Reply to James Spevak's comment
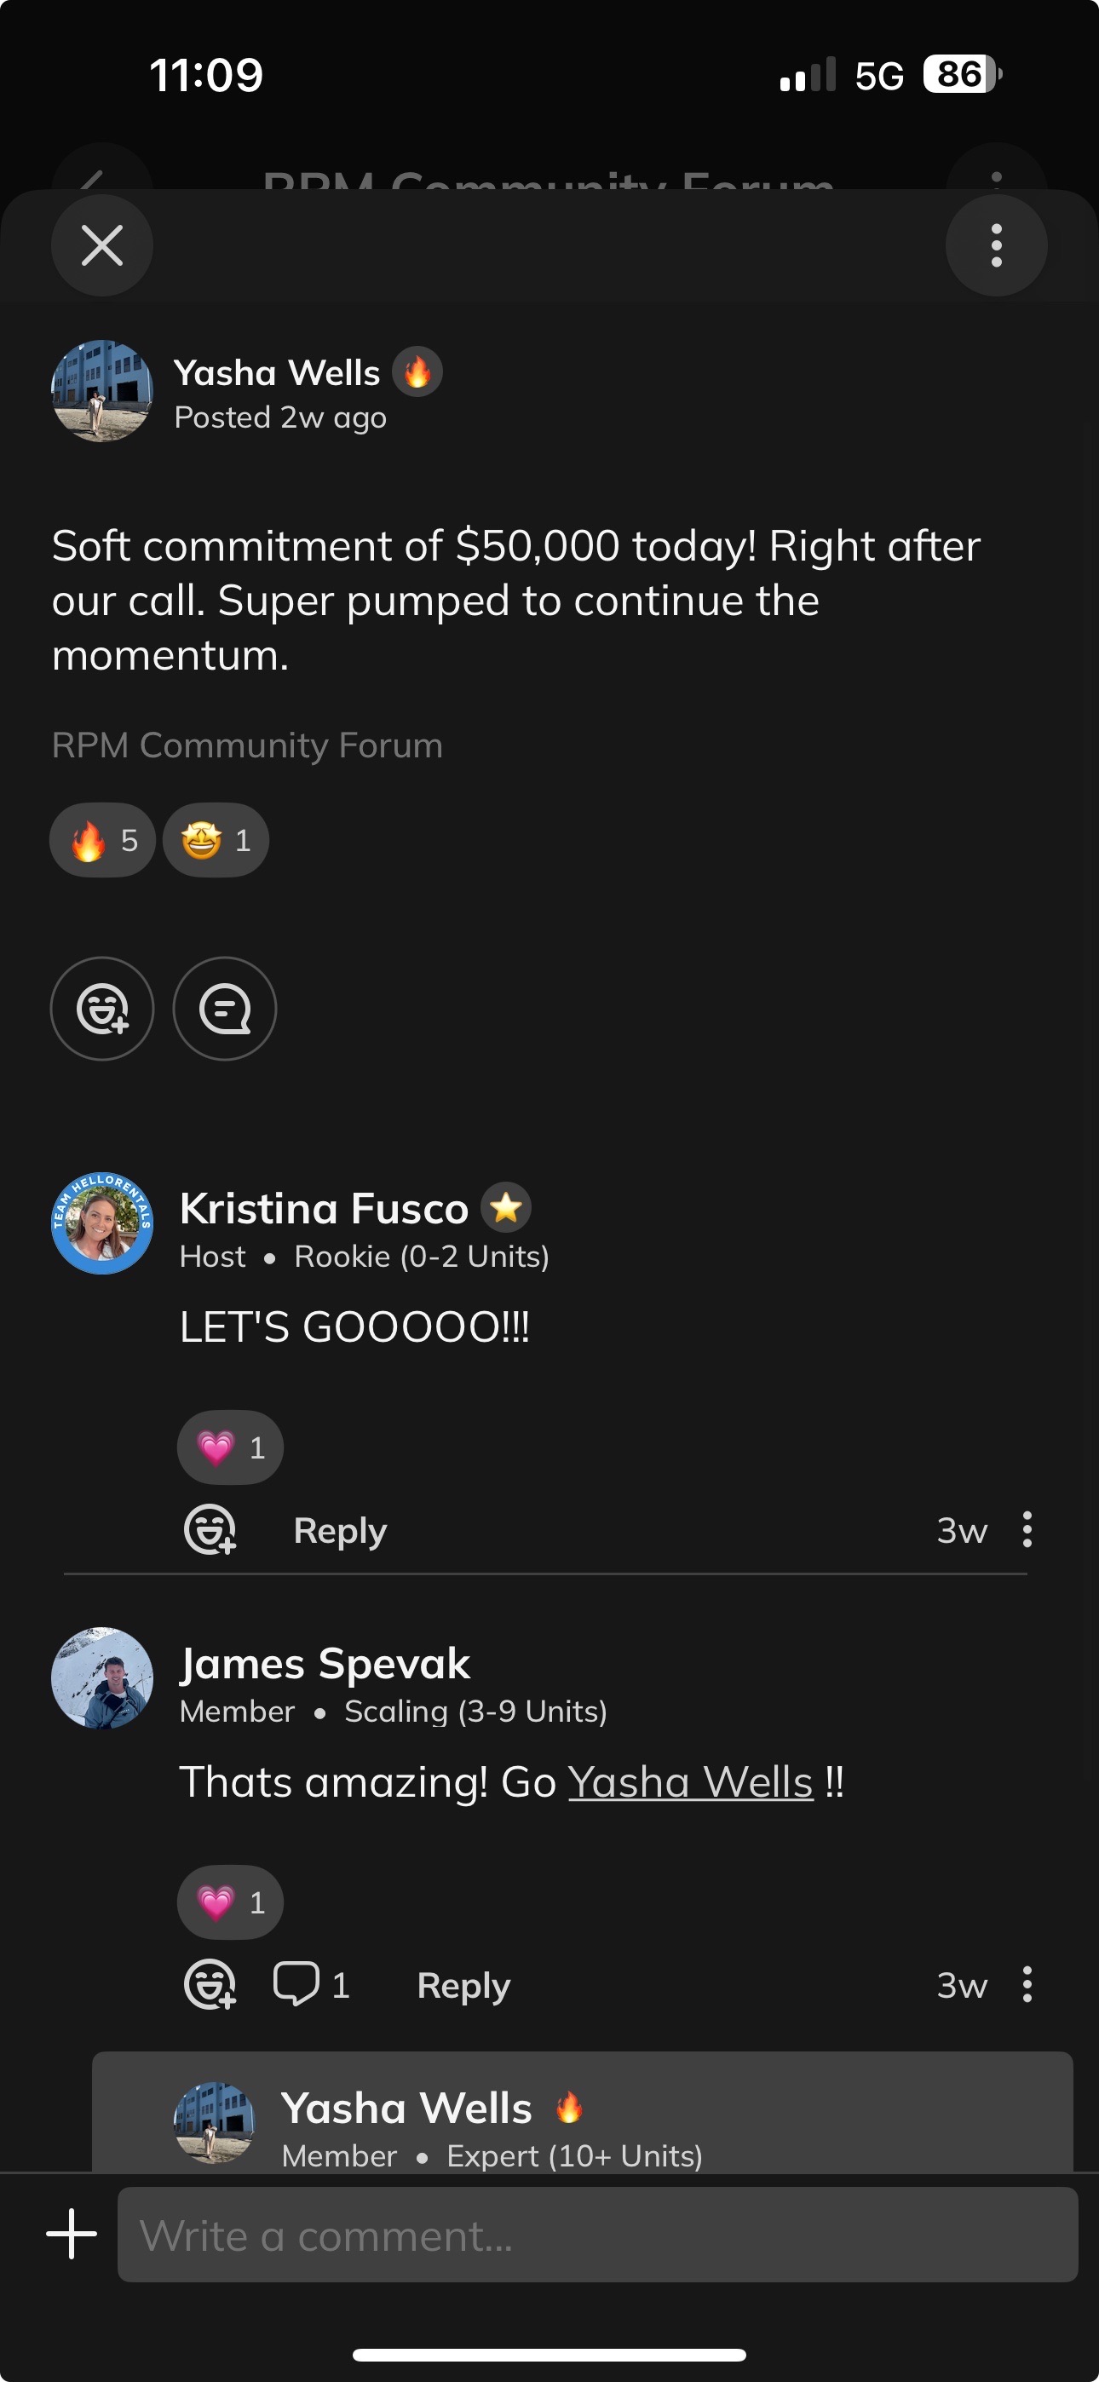The width and height of the screenshot is (1099, 2382). [463, 1985]
